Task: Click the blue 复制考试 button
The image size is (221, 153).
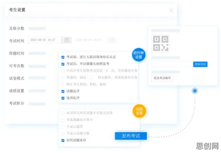Action: tap(200, 64)
